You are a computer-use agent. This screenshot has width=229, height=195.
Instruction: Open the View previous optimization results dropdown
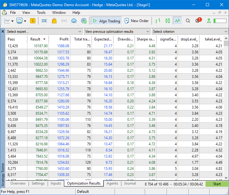[x=117, y=32]
